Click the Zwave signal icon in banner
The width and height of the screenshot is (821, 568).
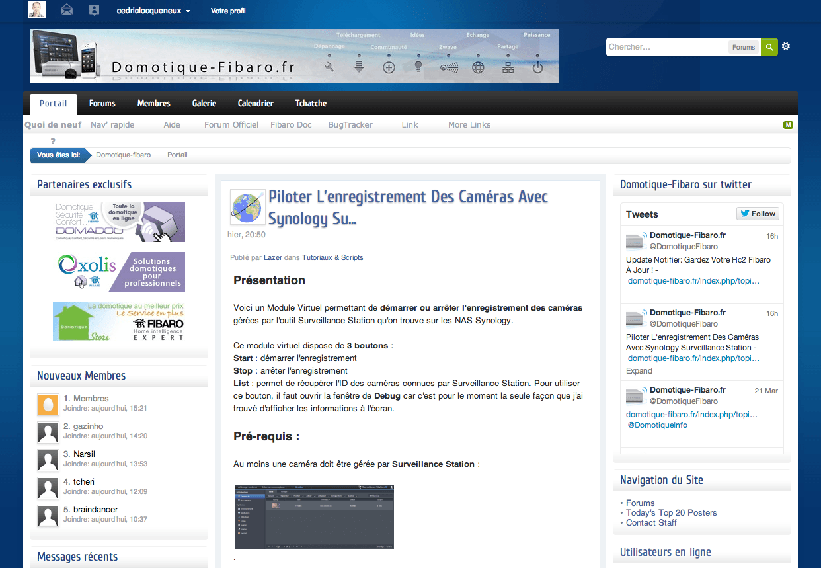coord(449,67)
